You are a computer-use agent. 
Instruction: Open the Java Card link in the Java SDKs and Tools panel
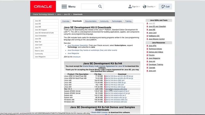point(152,33)
